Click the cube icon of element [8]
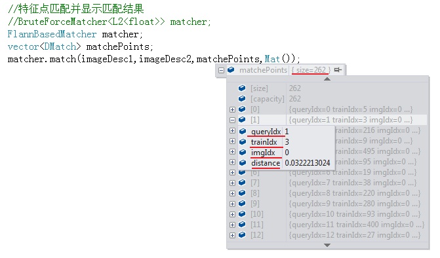This screenshot has width=440, height=258. 242,193
